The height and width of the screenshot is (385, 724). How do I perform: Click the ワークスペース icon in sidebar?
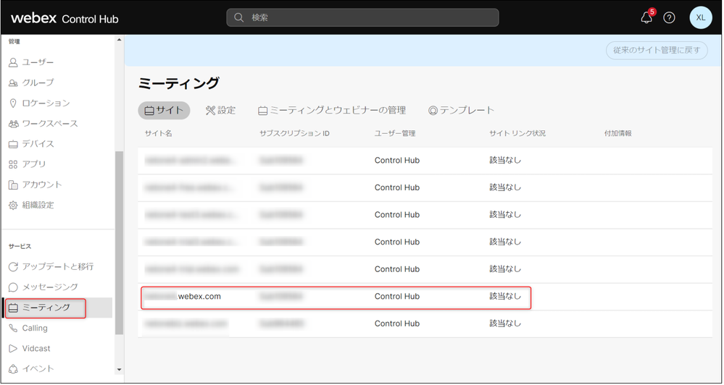point(13,124)
